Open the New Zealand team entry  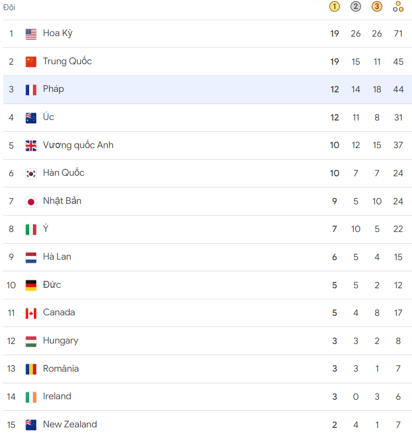(x=207, y=425)
